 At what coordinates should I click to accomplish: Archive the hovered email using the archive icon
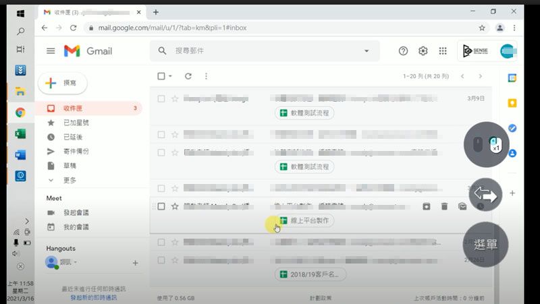pos(427,206)
